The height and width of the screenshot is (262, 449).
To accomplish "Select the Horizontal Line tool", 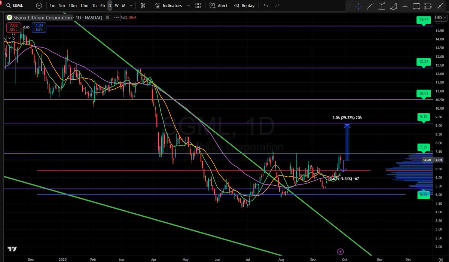I will (x=404, y=6).
